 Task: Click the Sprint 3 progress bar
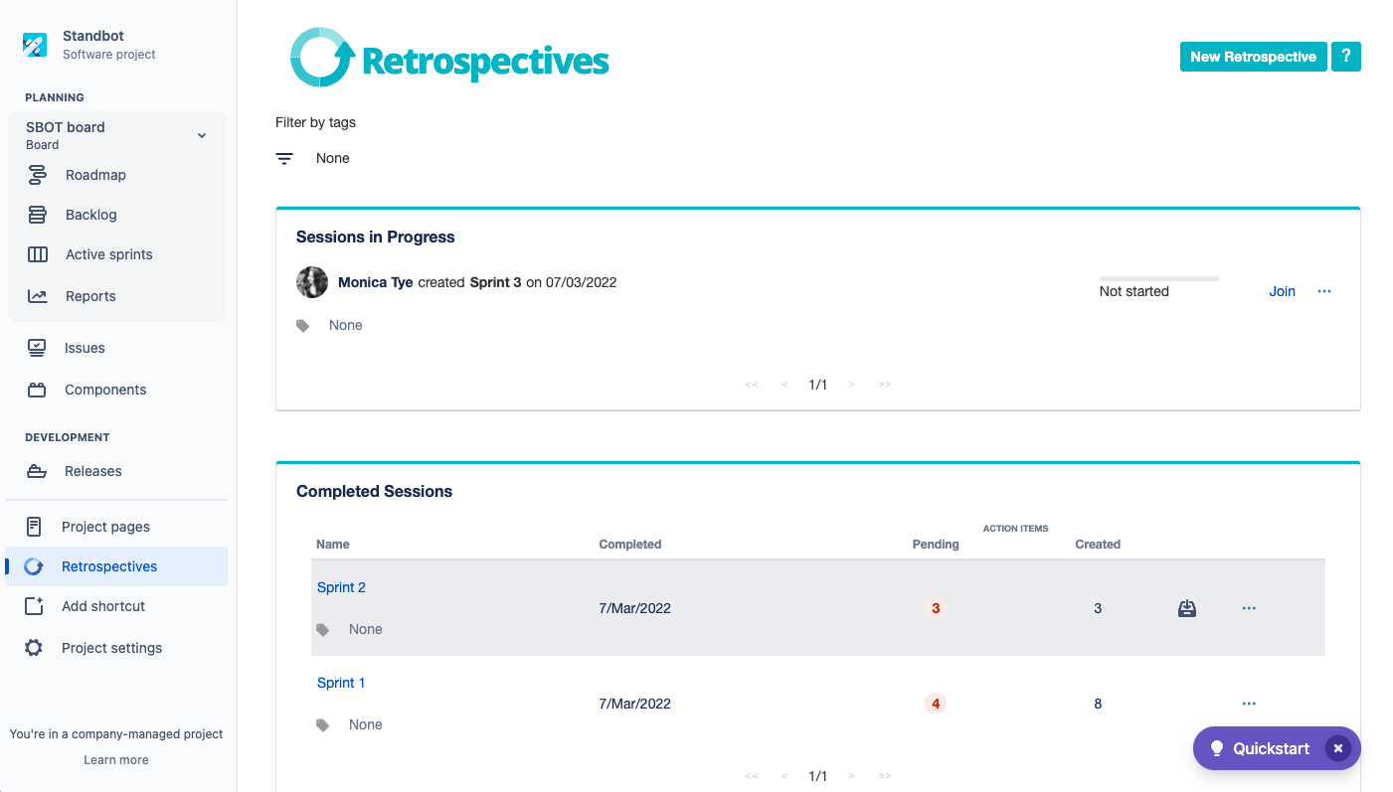(x=1158, y=278)
